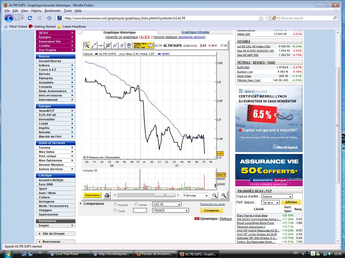This screenshot has width=345, height=258.
Task: Go back with Firefox back arrow
Action: click(x=9, y=18)
